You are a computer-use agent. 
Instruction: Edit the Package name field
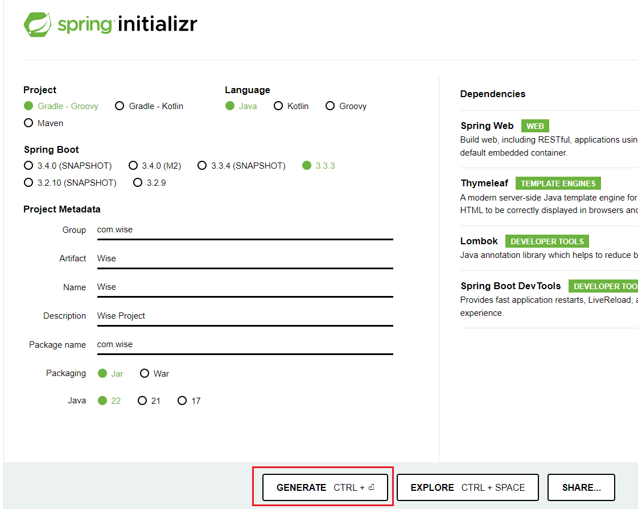245,344
